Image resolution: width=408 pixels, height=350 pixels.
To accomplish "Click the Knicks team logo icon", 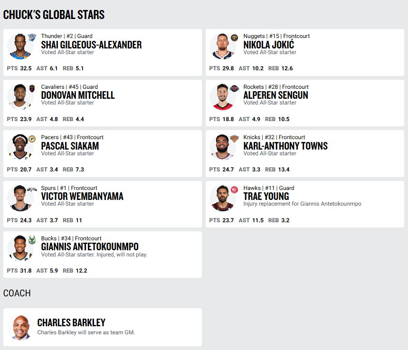I will tap(234, 139).
